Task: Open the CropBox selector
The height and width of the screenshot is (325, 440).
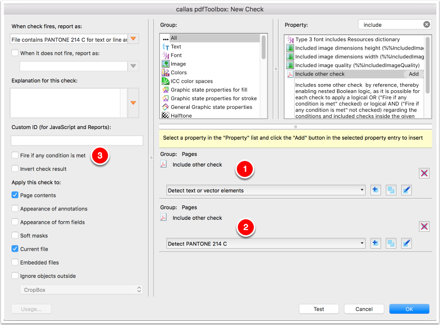Action: coord(81,290)
